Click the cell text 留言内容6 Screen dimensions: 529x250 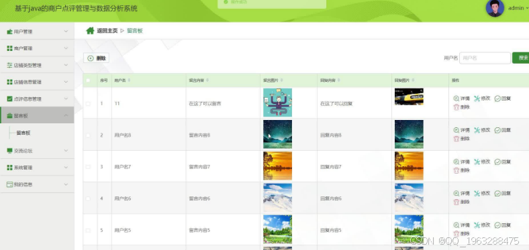tap(199, 199)
